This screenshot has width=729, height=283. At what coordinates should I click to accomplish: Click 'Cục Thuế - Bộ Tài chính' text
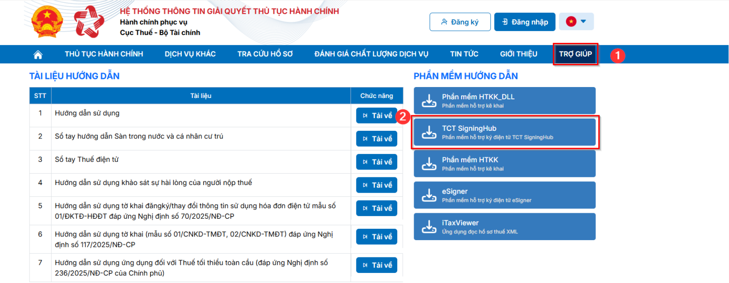[160, 33]
